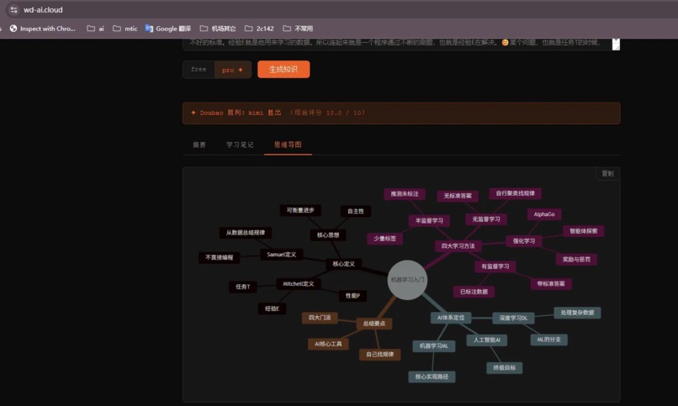Image resolution: width=678 pixels, height=406 pixels.
Task: Open the ai bookmark folder
Action: tap(96, 29)
